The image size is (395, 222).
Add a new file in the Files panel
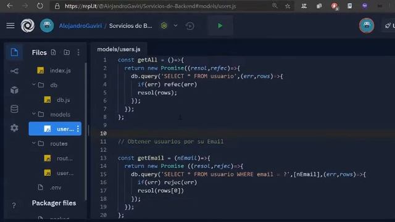pyautogui.click(x=53, y=52)
